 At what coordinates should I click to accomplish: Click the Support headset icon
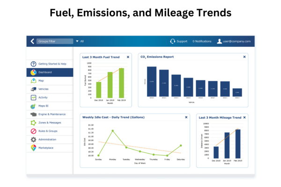point(172,41)
